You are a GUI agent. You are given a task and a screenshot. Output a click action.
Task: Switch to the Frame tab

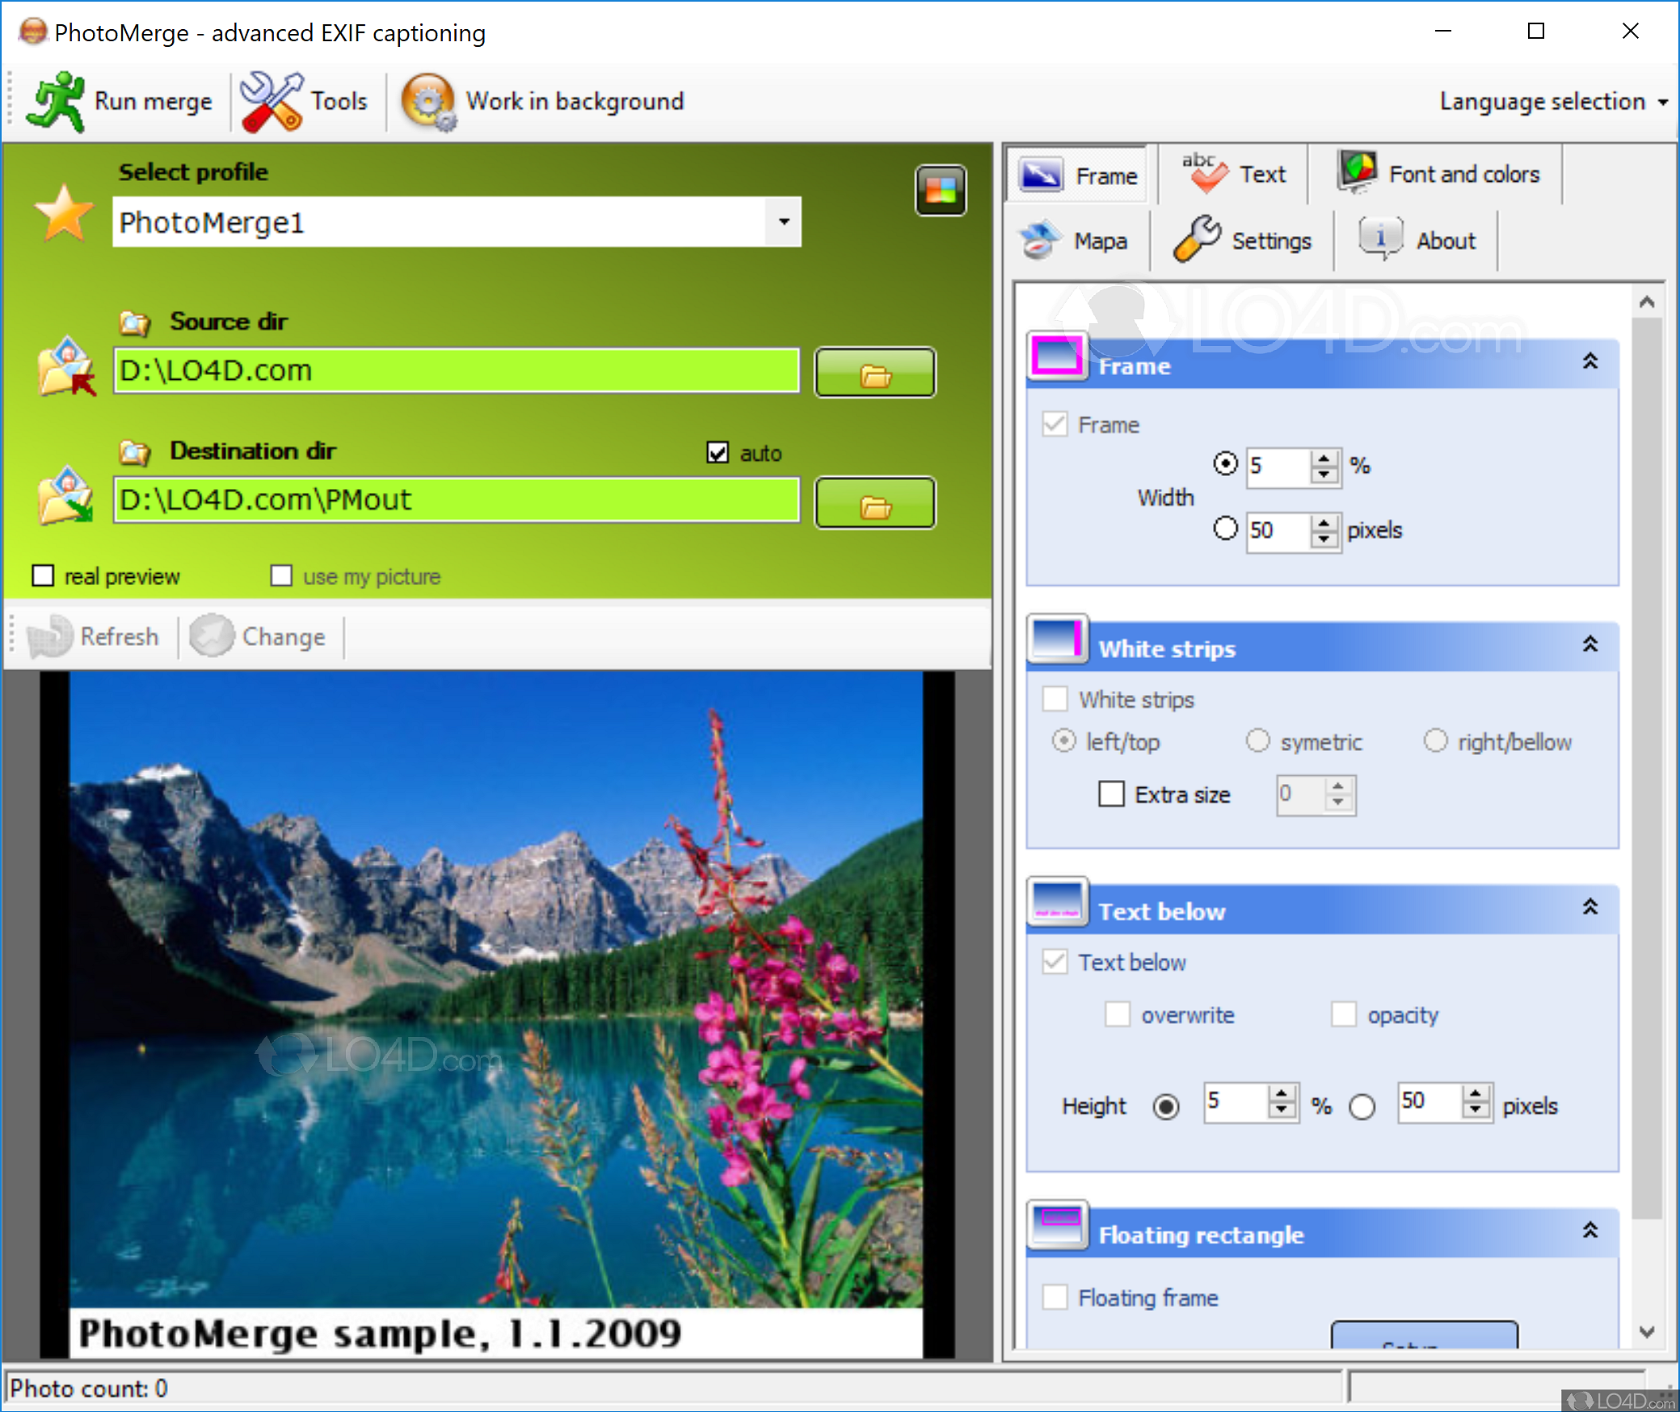[1077, 175]
